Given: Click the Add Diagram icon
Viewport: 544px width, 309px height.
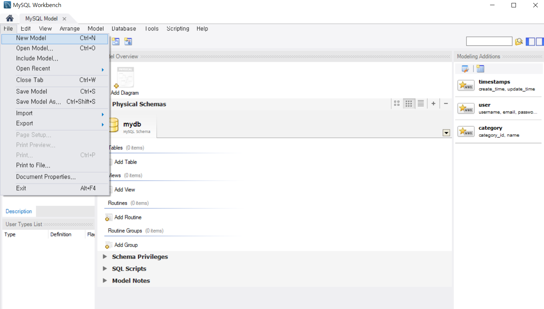Looking at the screenshot, I should (125, 77).
